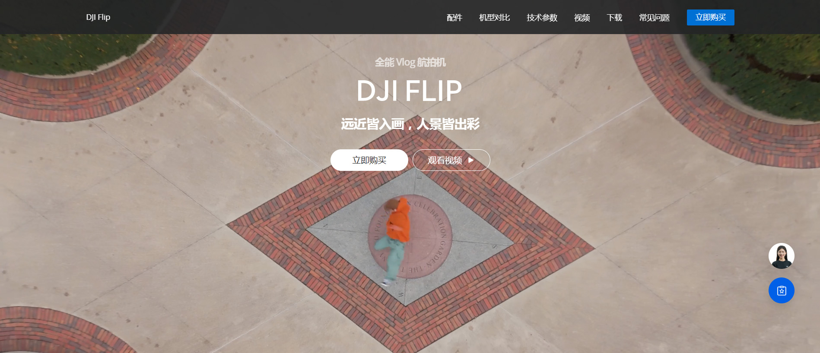Screen dimensions: 820x353
Task: Click the blue clipboard star feedback icon
Action: (x=781, y=290)
